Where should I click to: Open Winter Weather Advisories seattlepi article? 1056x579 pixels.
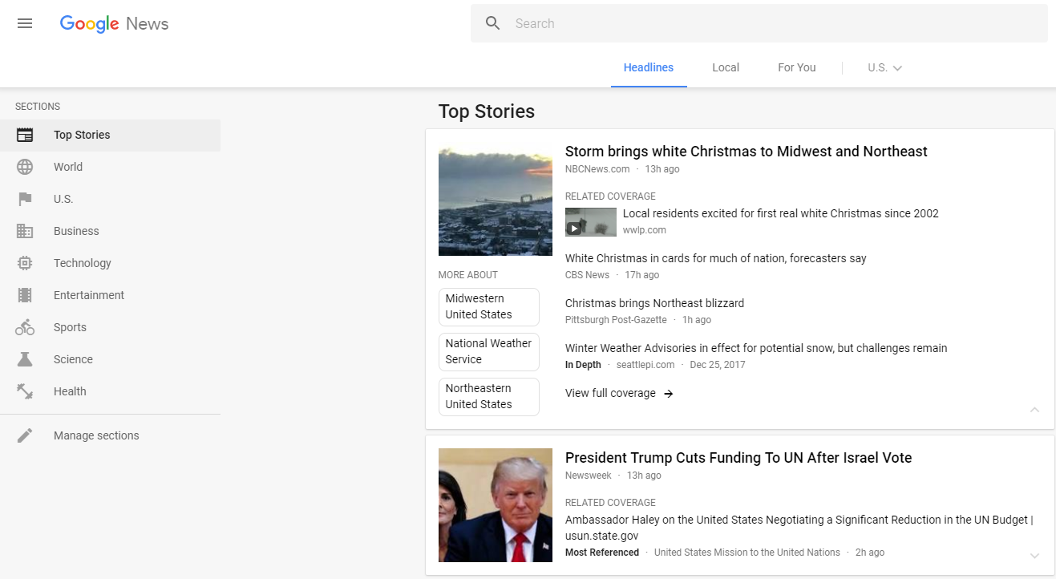click(756, 348)
